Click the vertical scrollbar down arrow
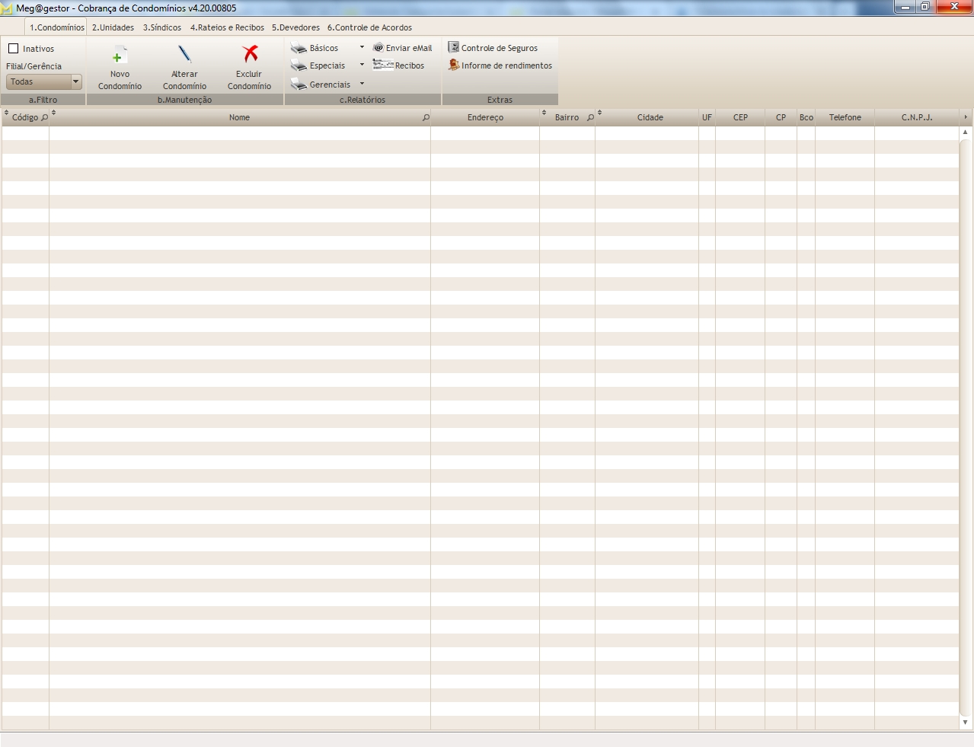 coord(965,722)
